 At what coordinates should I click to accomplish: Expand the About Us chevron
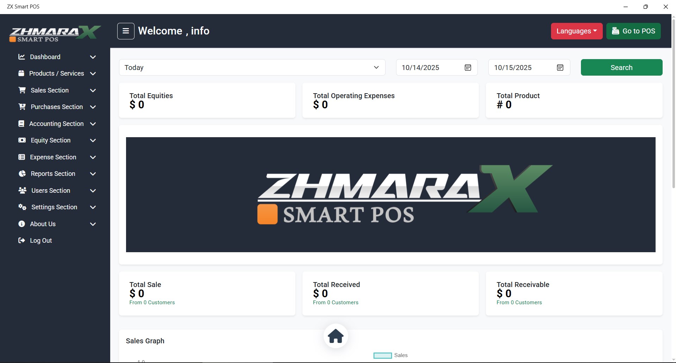tap(93, 224)
